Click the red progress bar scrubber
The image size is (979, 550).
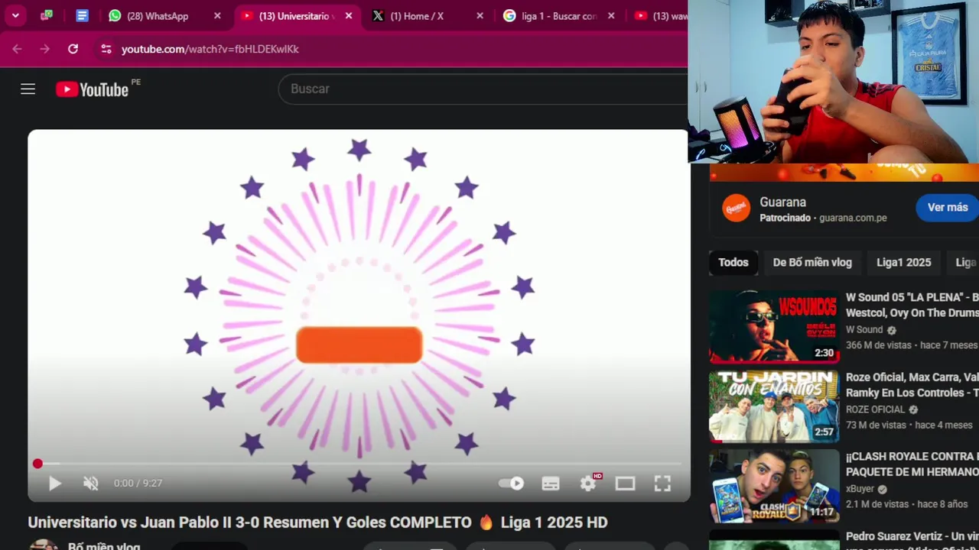pos(37,464)
